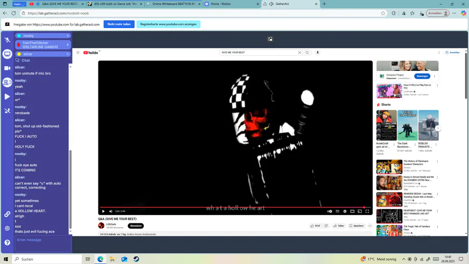Enter fullscreen in YouTube player
The height and width of the screenshot is (264, 469).
(x=367, y=211)
